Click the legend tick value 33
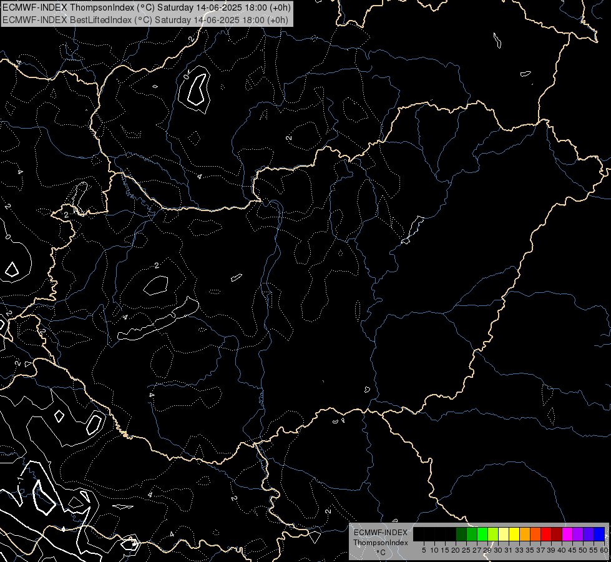 [x=519, y=550]
